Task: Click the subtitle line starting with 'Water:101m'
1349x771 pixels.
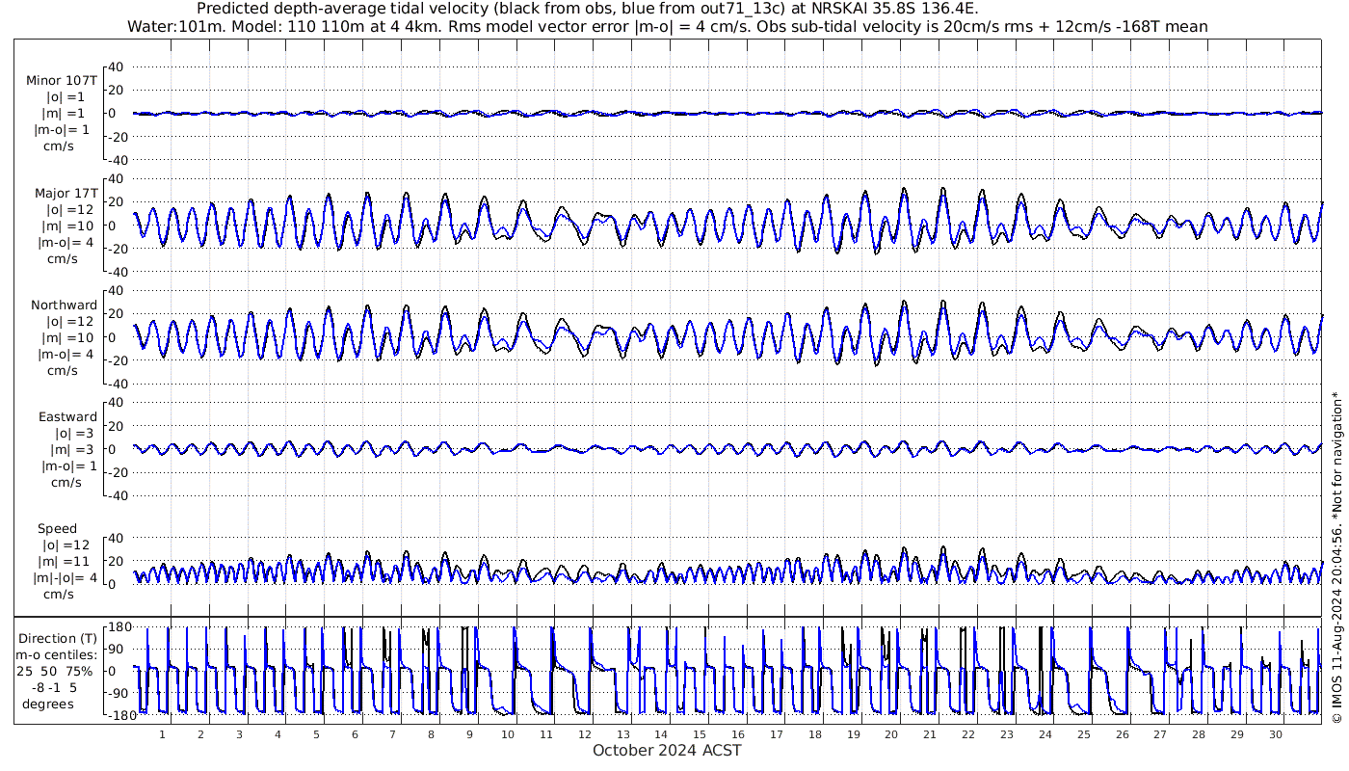Action: click(667, 26)
